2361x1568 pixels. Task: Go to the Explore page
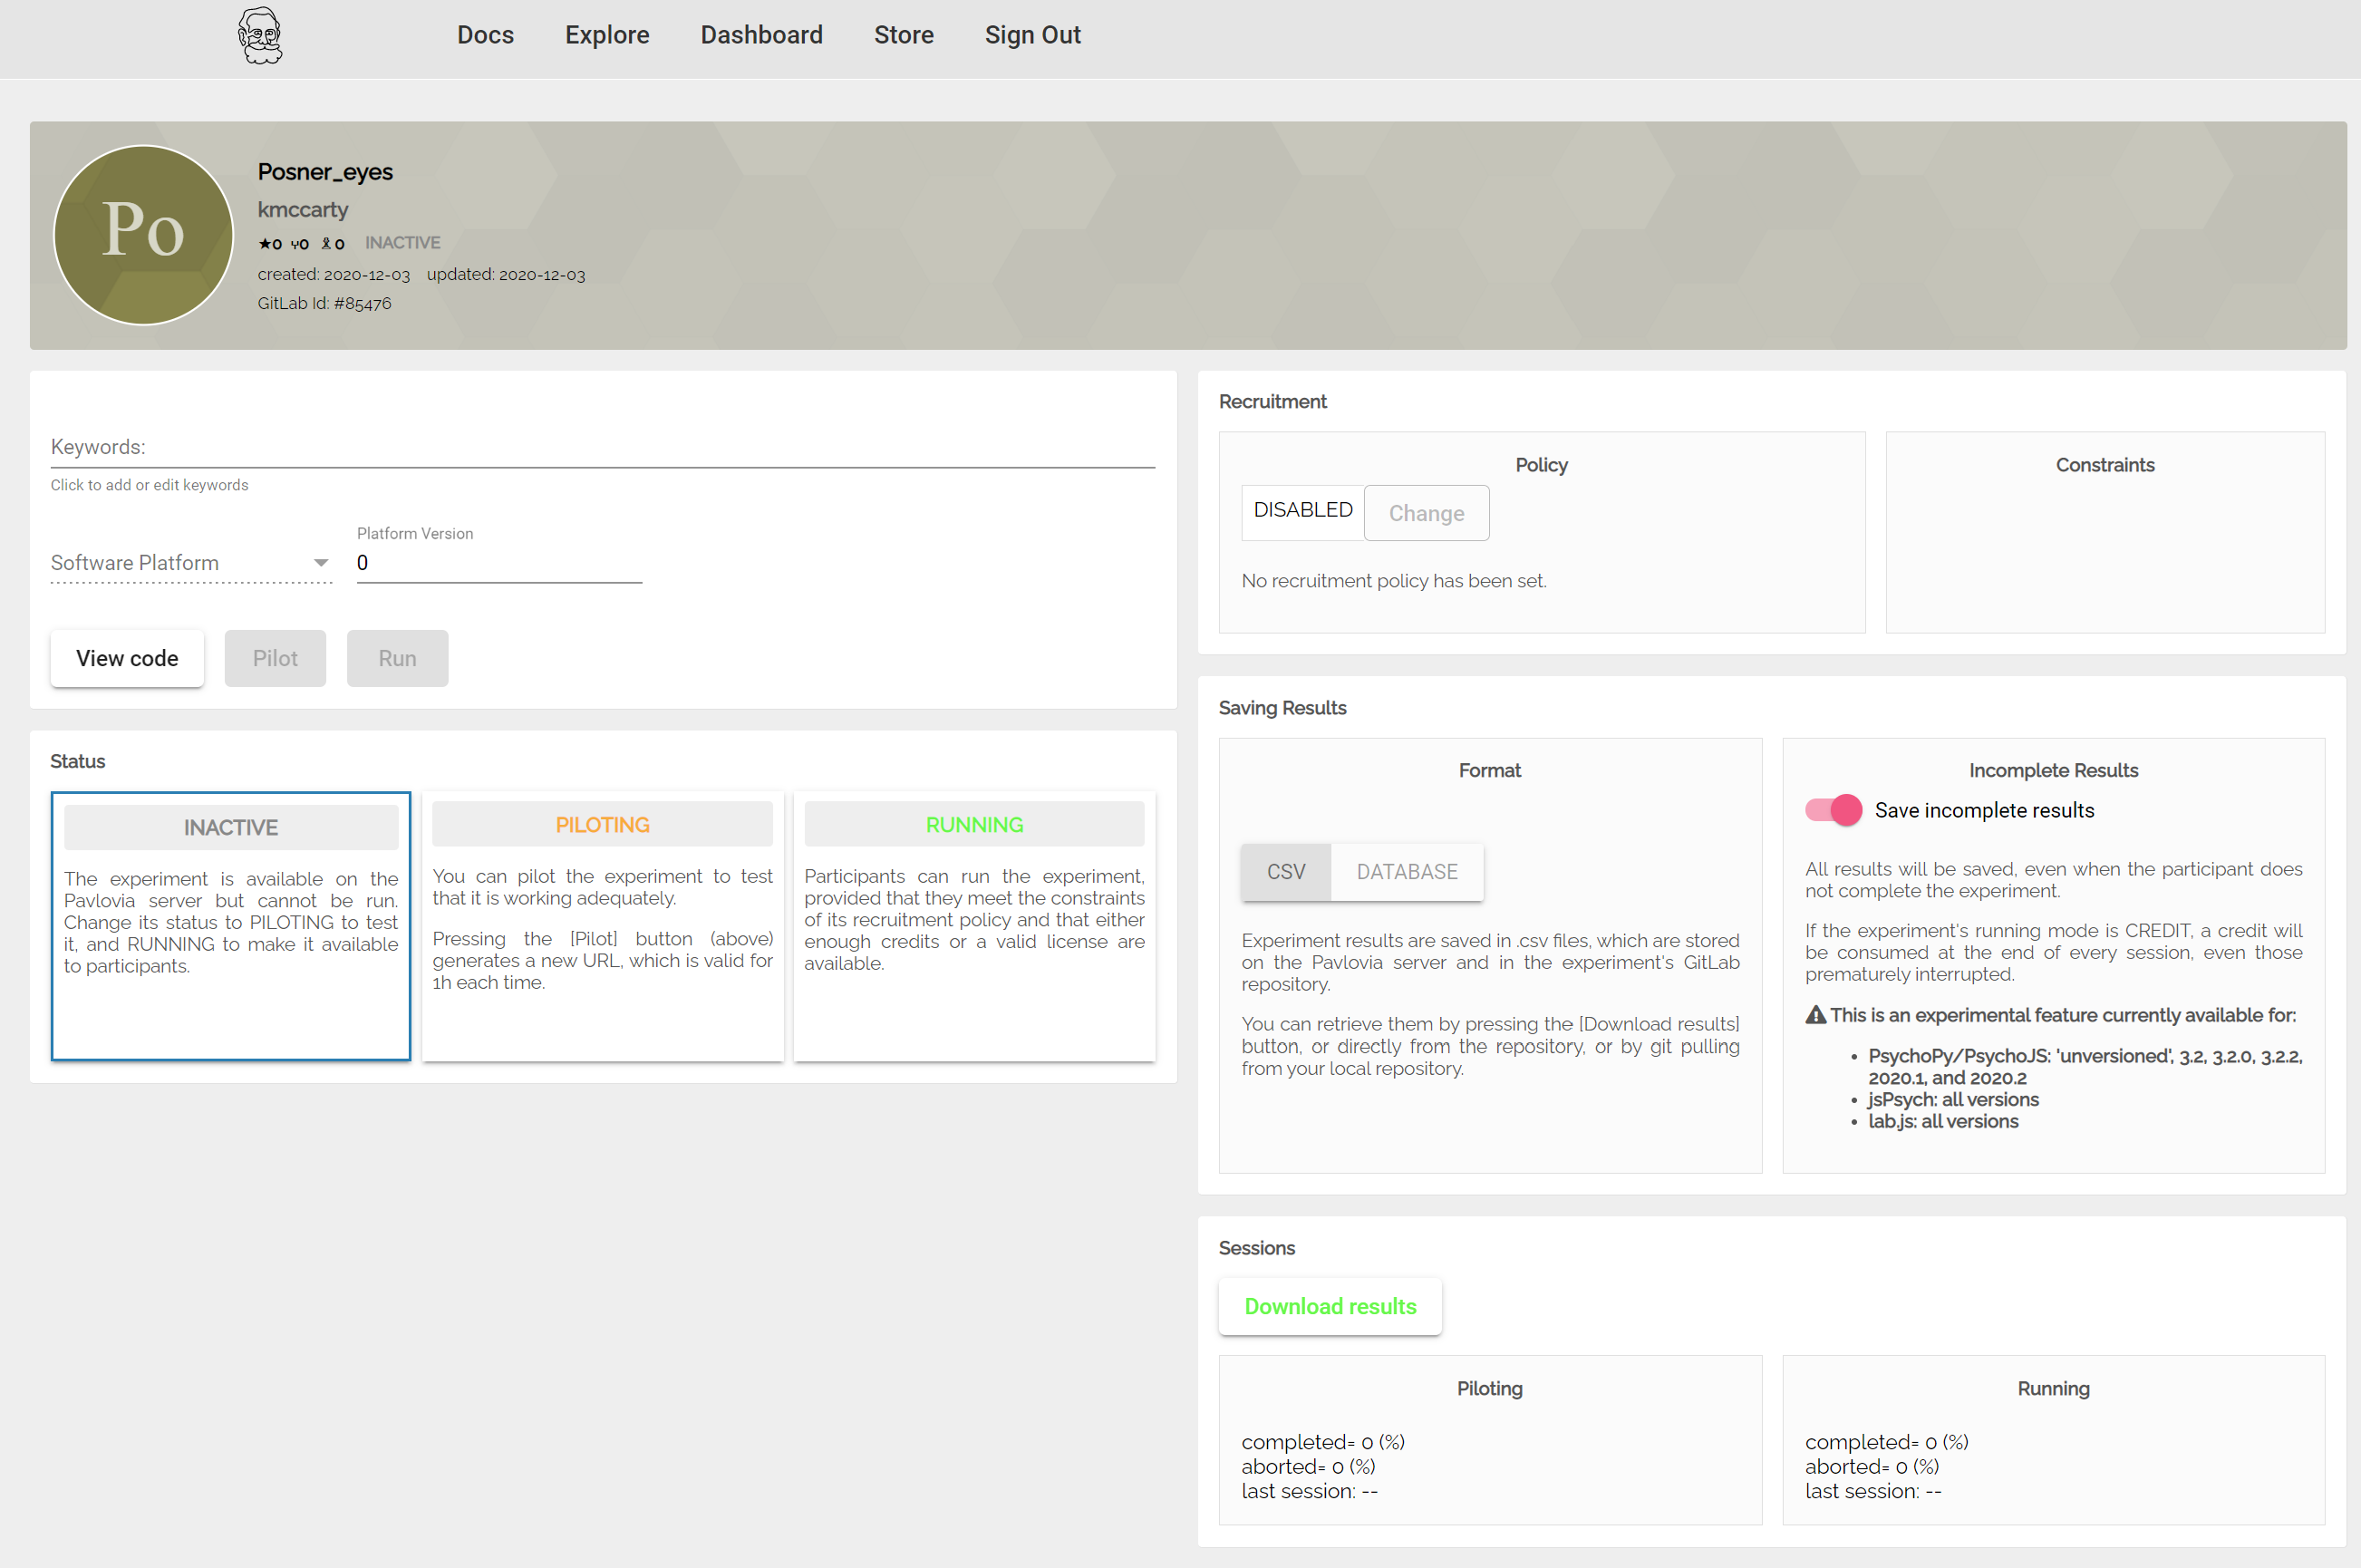click(x=607, y=36)
